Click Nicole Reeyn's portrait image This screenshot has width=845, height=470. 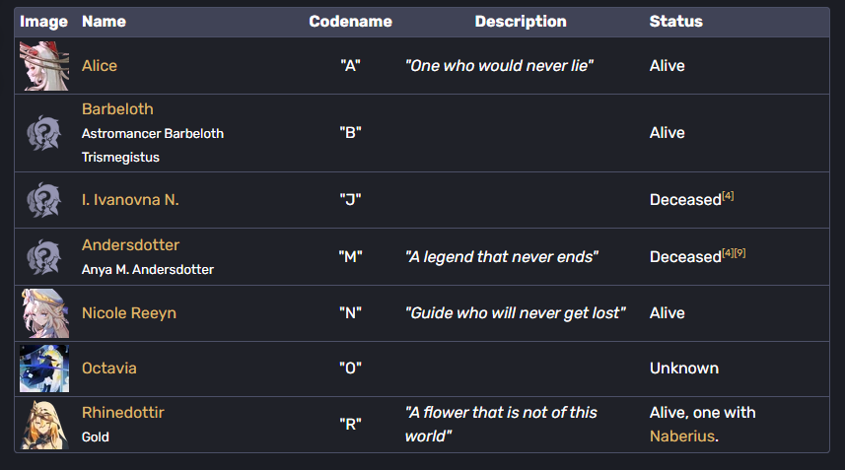[x=44, y=313]
